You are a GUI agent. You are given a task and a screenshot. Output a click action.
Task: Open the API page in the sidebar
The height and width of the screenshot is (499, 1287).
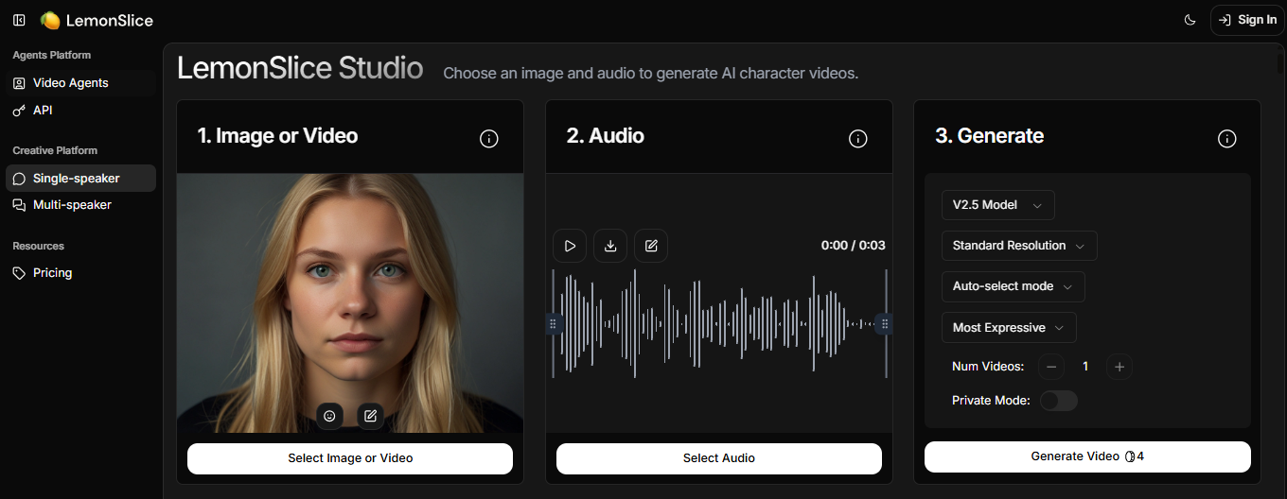click(x=80, y=111)
